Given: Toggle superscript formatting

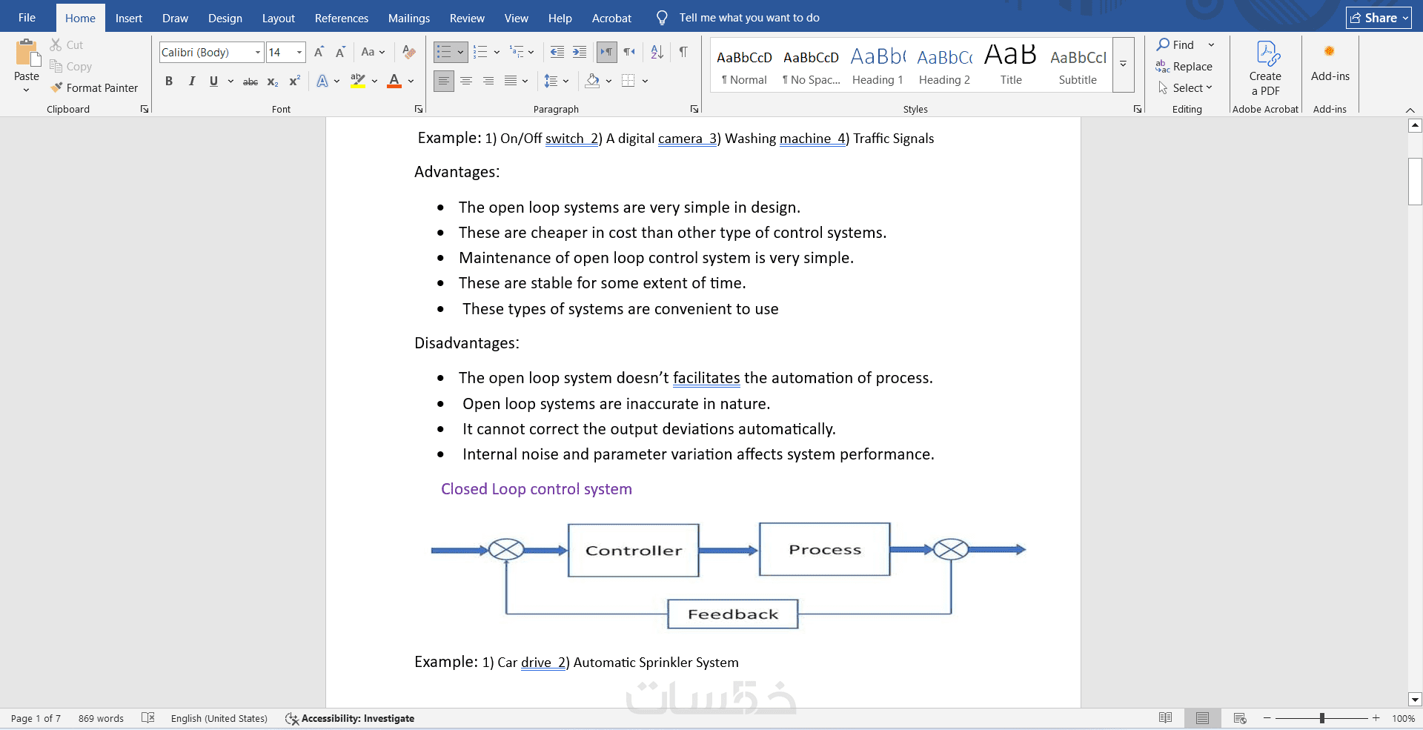Looking at the screenshot, I should (x=294, y=81).
